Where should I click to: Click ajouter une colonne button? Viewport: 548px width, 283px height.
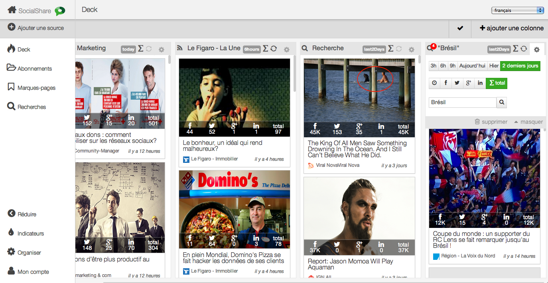(511, 28)
